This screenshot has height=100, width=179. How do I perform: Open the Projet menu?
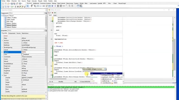pos(29,1)
